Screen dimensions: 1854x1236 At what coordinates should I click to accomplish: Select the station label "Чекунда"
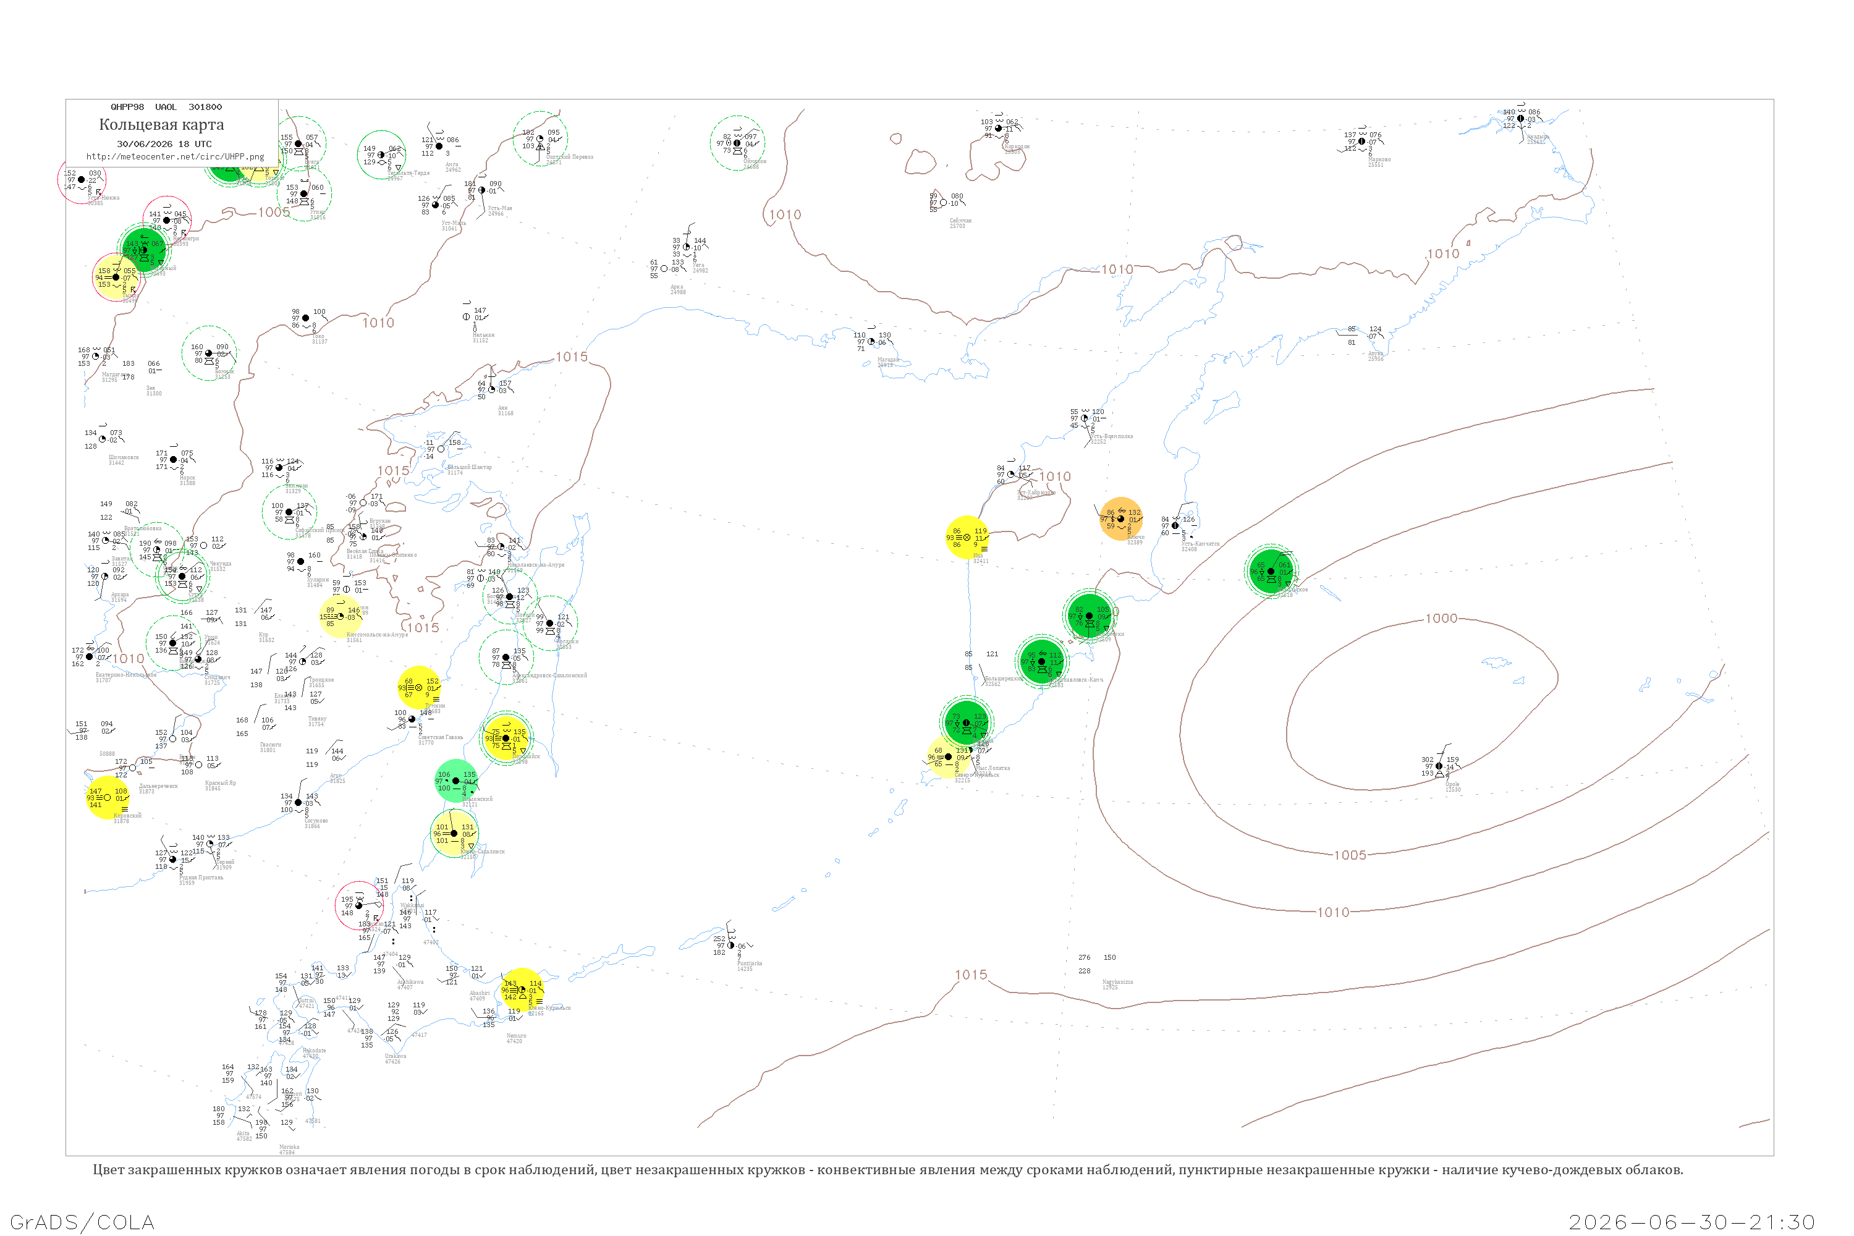click(x=221, y=564)
